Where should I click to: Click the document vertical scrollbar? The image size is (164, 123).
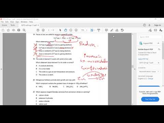[133, 66]
